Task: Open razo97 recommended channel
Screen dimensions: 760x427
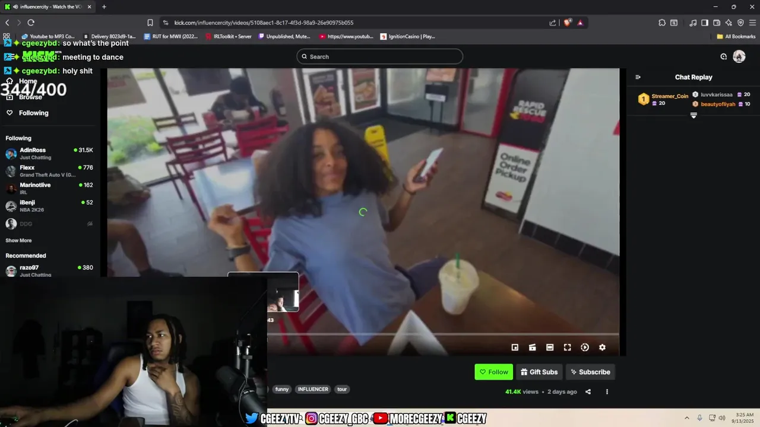Action: 49,270
